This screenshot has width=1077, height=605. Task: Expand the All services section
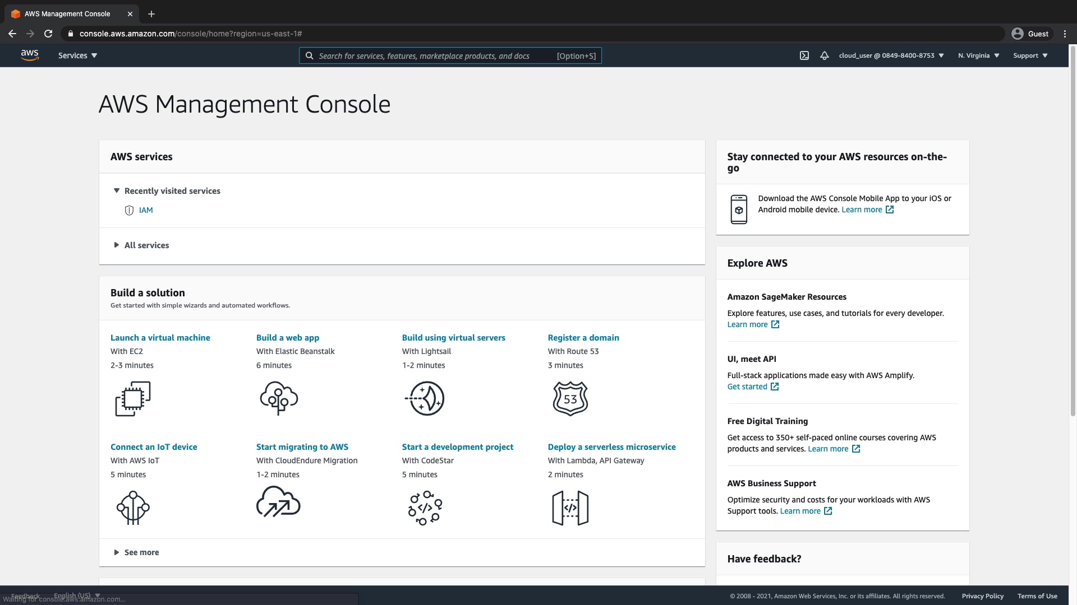(146, 245)
